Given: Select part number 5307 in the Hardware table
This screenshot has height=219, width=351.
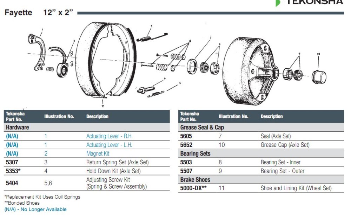Looking at the screenshot, I should 12,162.
